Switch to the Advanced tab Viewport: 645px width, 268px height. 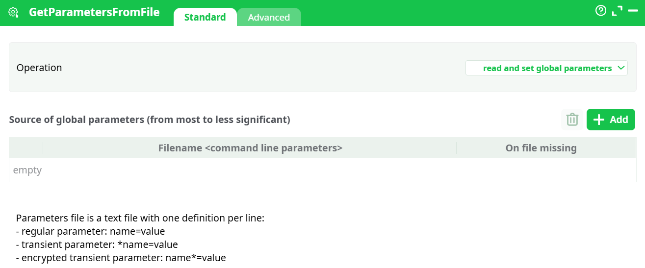(x=269, y=17)
